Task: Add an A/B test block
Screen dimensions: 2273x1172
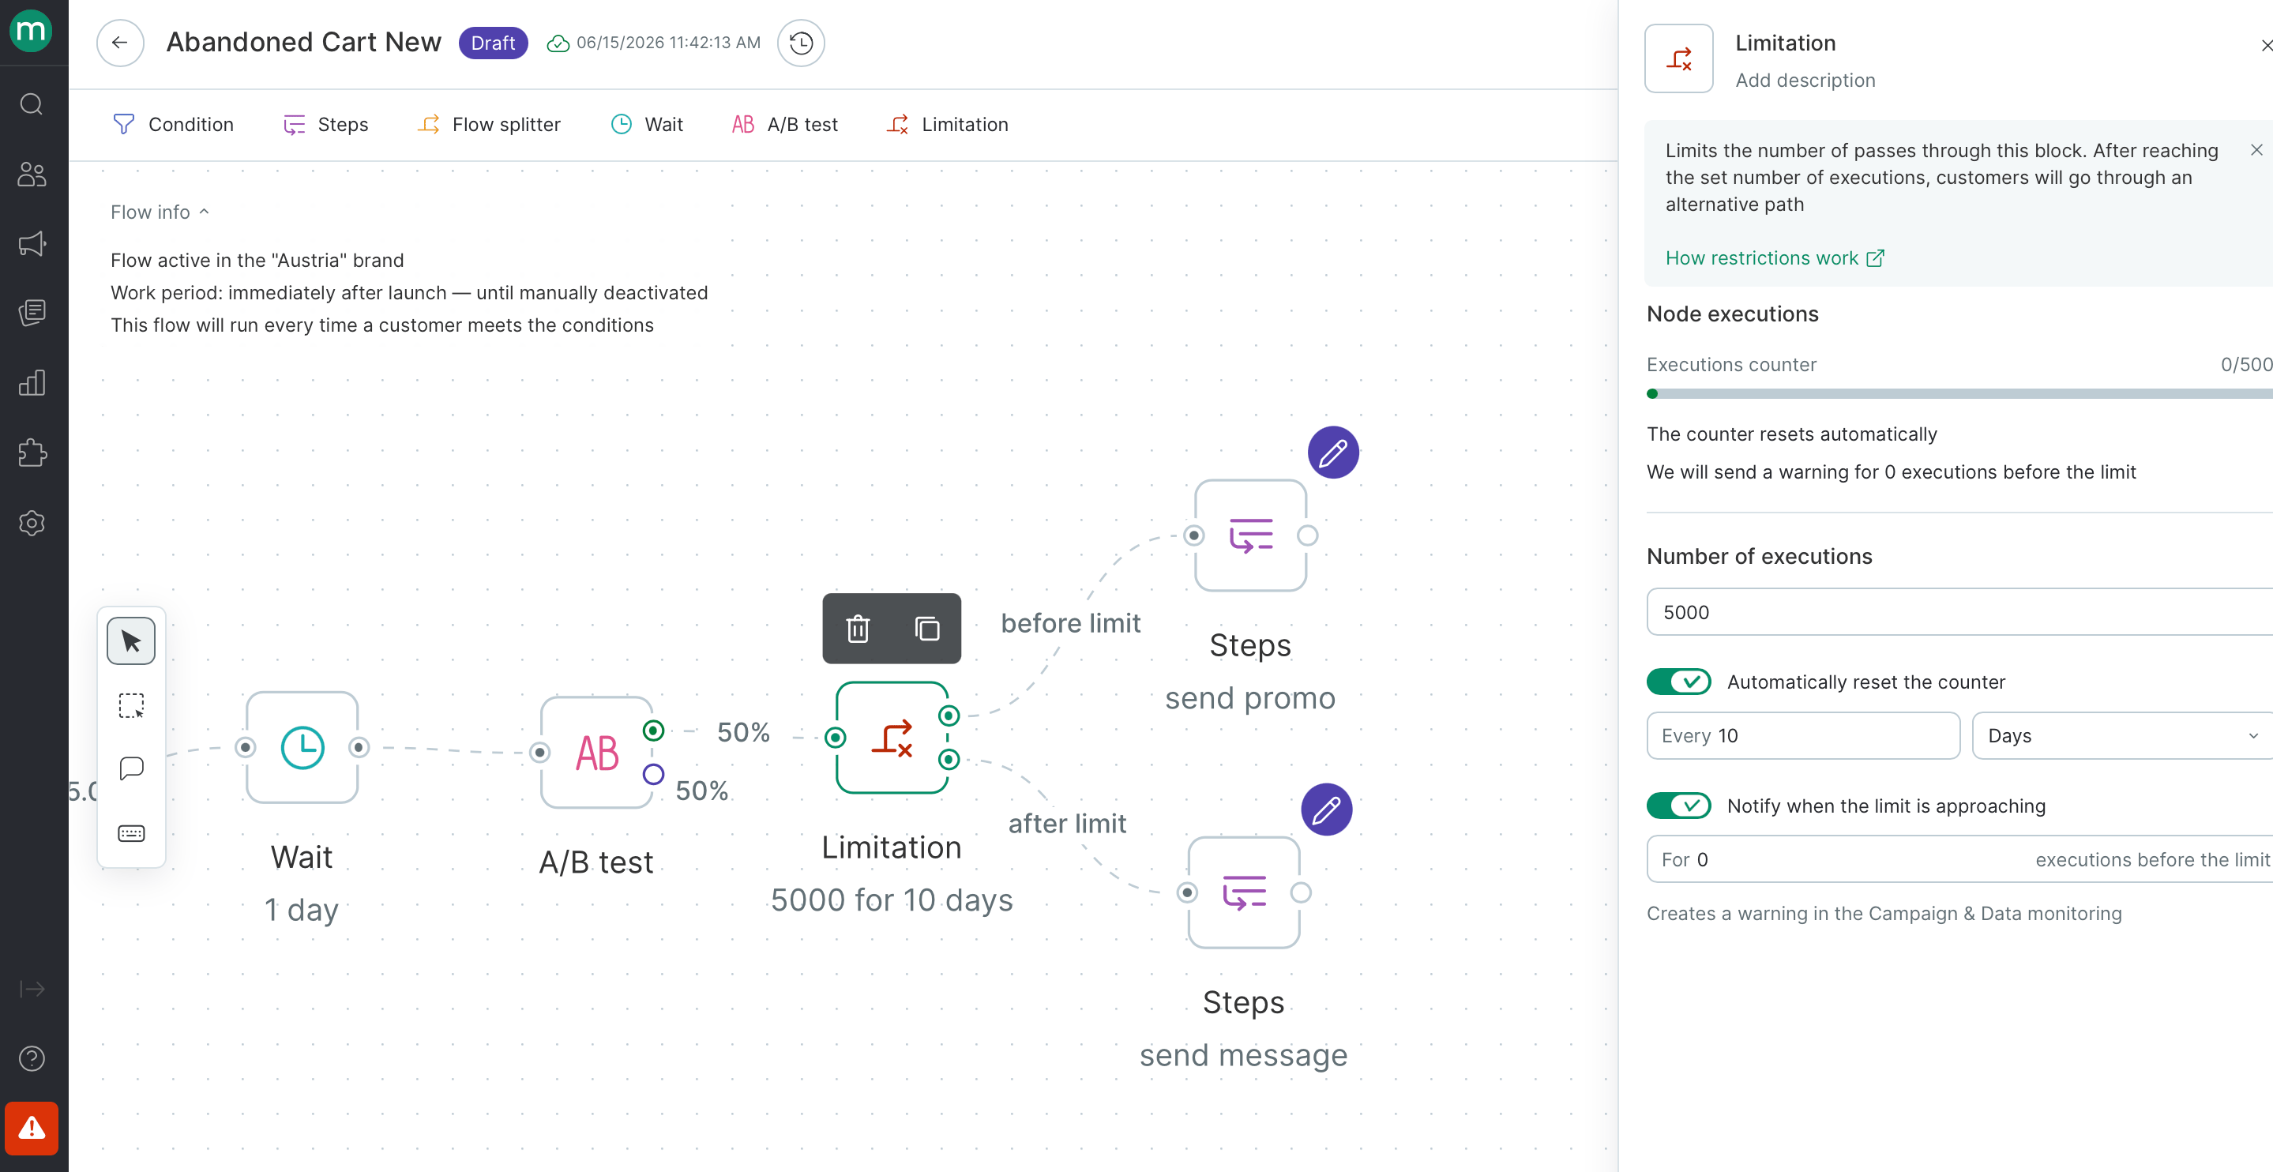Action: coord(785,125)
